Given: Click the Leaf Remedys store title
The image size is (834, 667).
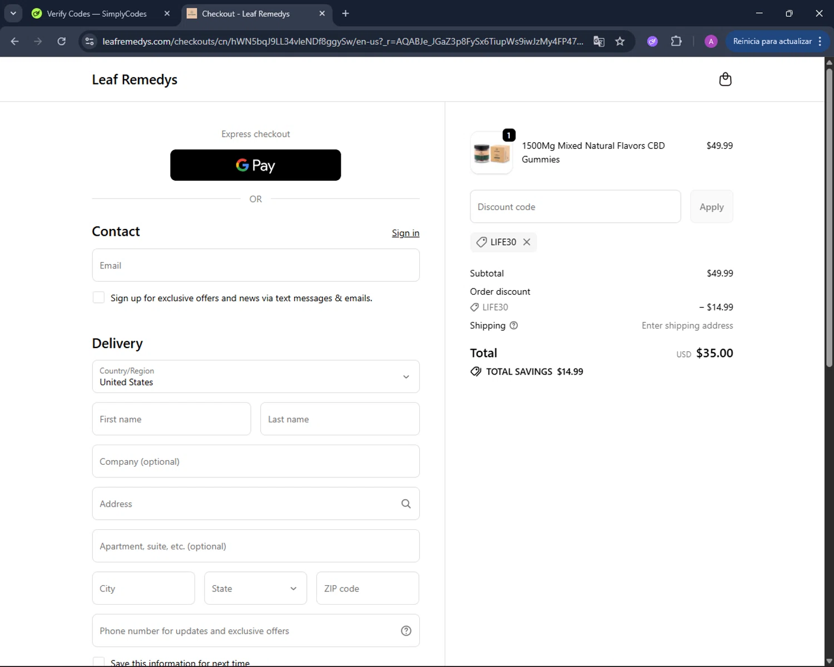Looking at the screenshot, I should pos(135,79).
